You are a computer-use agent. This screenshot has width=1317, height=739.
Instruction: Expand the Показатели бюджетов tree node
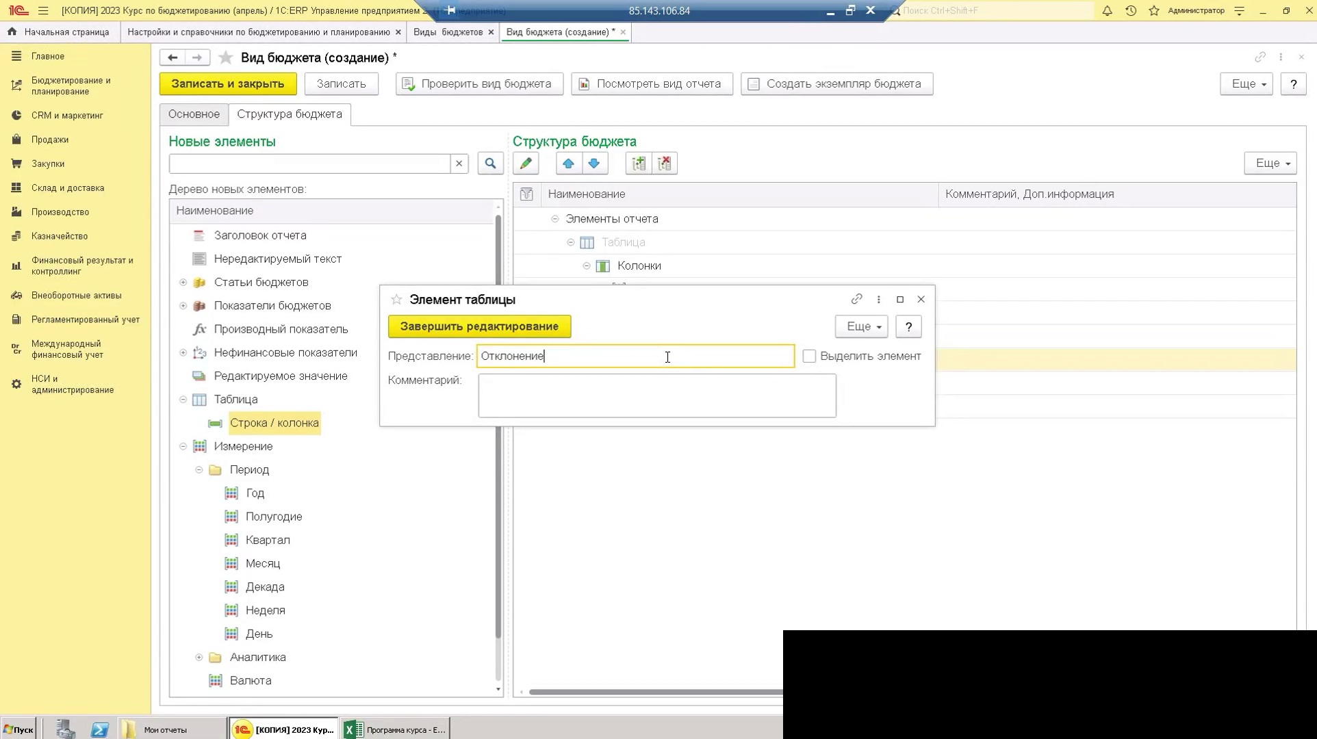[183, 306]
